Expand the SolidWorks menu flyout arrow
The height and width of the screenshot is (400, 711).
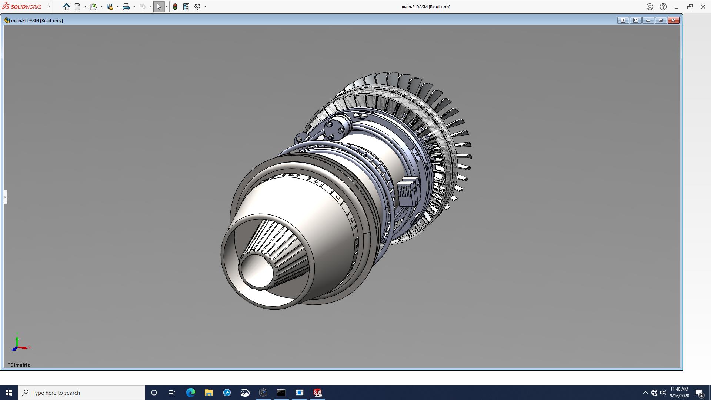49,7
